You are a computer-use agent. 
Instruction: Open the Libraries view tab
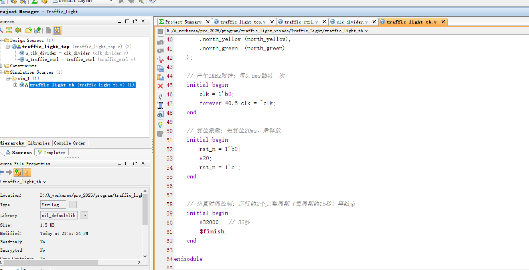point(39,143)
